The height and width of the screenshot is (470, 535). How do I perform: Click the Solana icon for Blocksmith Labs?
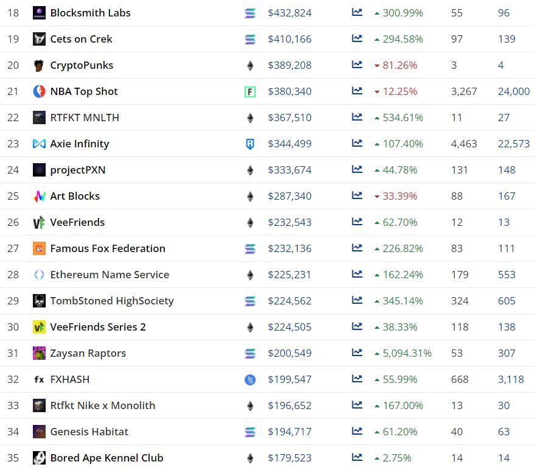pyautogui.click(x=250, y=13)
